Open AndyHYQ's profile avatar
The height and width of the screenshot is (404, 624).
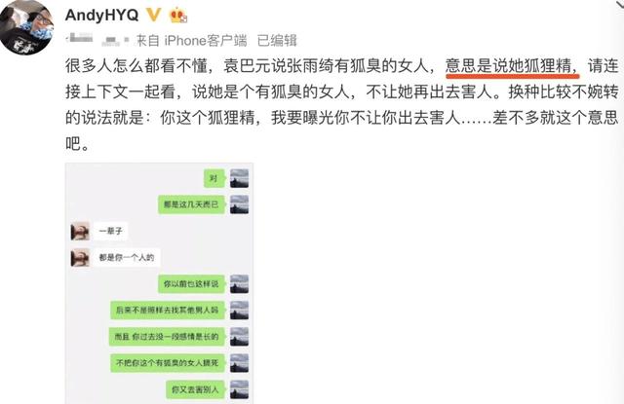coord(26,27)
